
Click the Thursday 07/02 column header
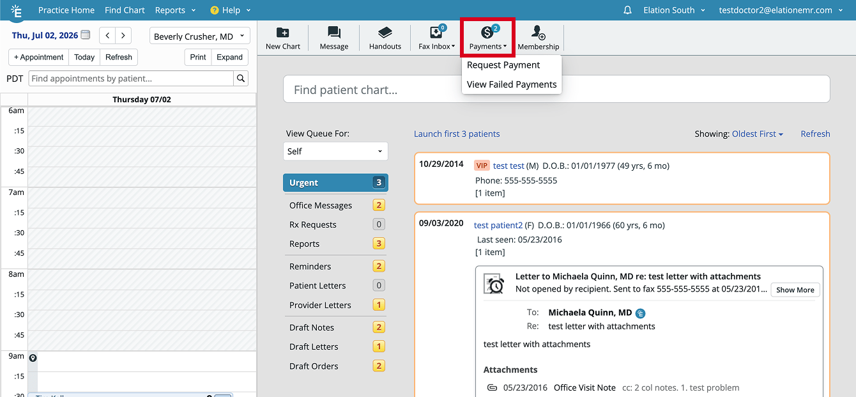point(142,100)
